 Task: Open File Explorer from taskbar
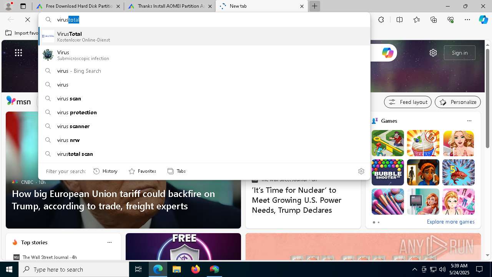pos(176,269)
